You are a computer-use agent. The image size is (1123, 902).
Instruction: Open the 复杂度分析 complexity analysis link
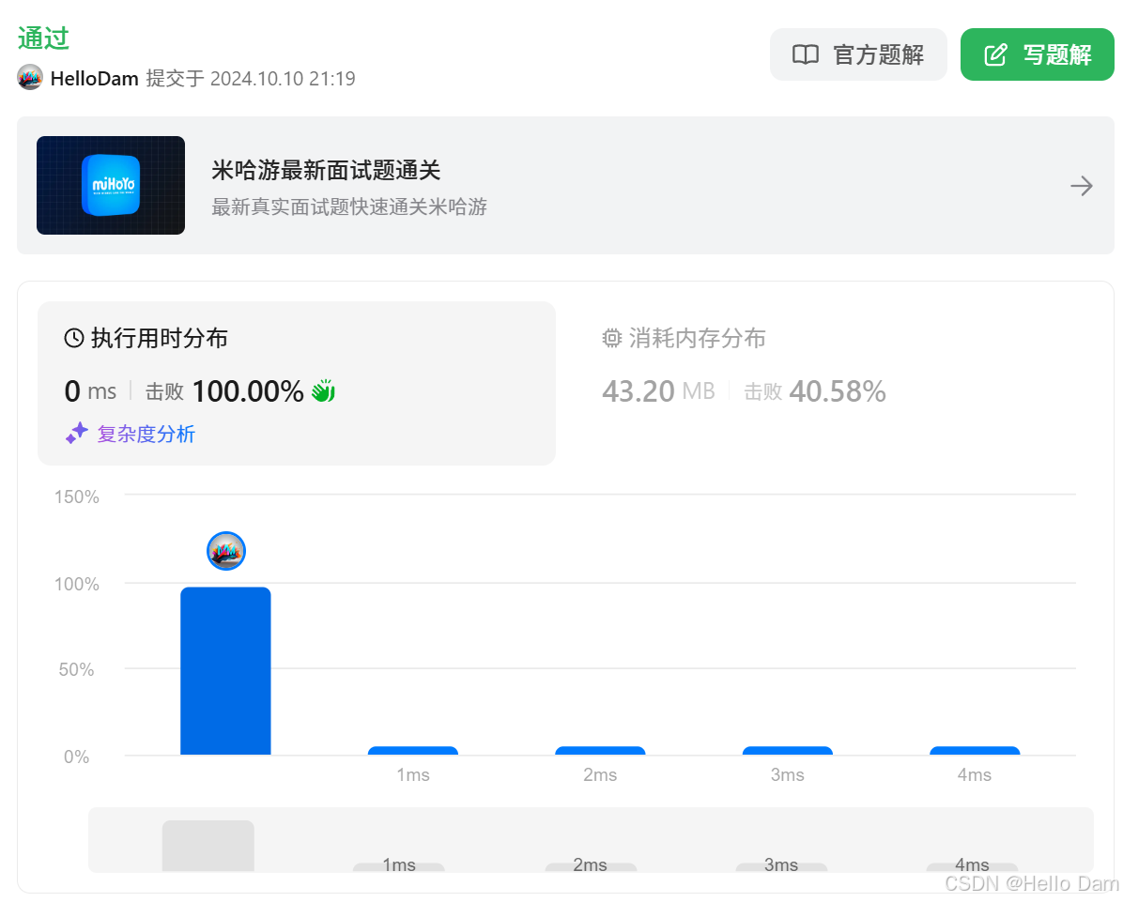click(146, 434)
